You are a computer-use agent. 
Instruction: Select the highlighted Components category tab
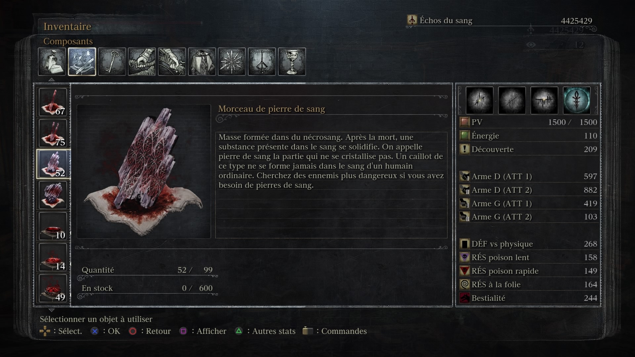(x=82, y=62)
